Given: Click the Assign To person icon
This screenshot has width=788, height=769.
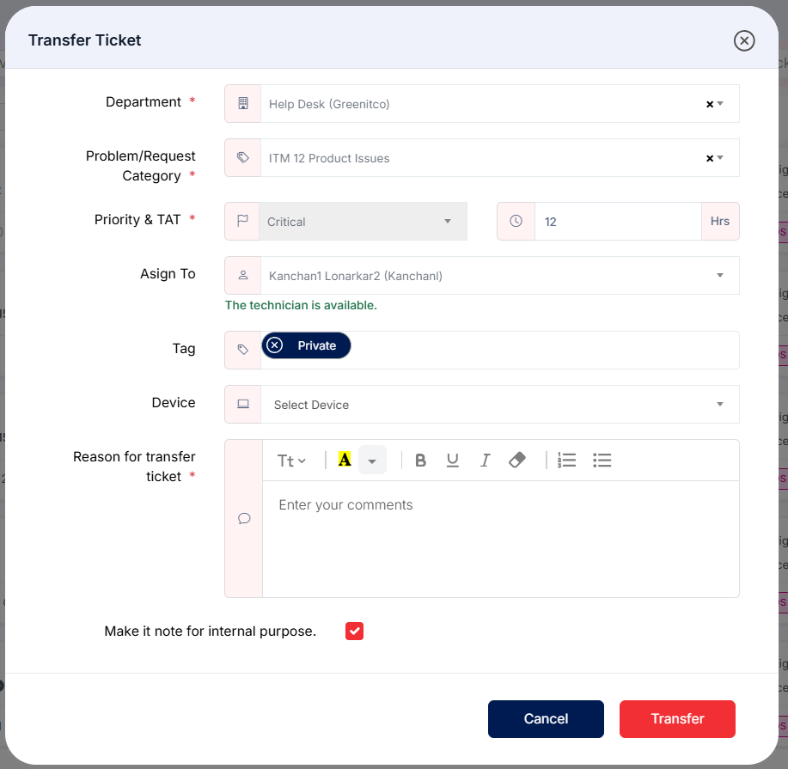Looking at the screenshot, I should coord(242,276).
